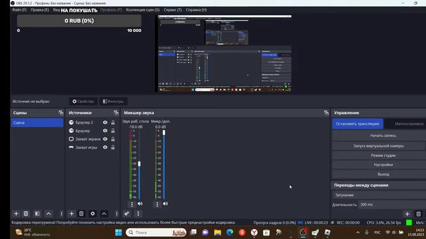
Task: Delete selected source with the trash icon
Action: (81, 214)
